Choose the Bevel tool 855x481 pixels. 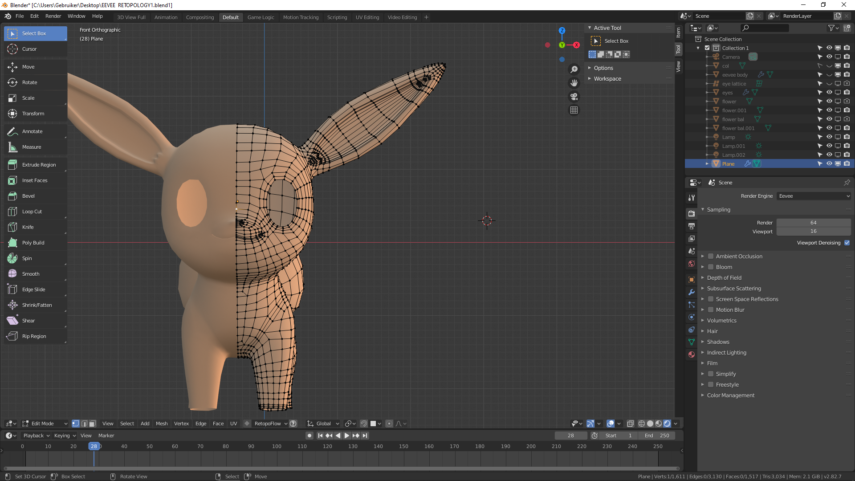click(x=28, y=196)
